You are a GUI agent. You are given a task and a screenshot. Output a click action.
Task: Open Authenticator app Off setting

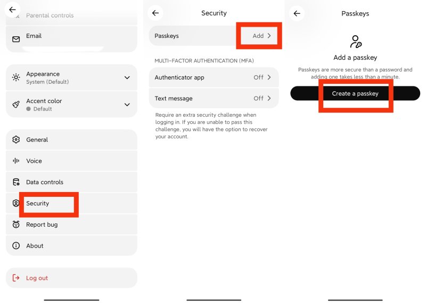214,77
